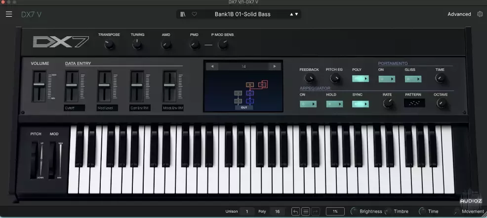Go to the next algorithm with right arrow
Viewport: 487px width, 218px height.
click(275, 66)
